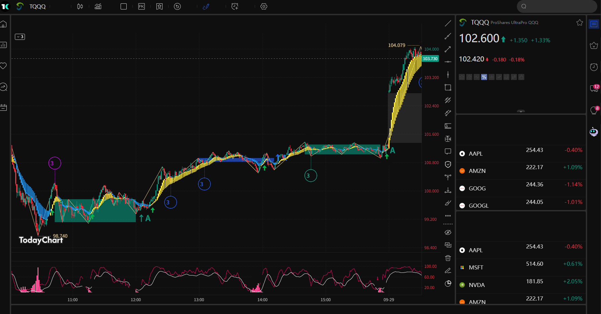Open the watchlist bookmark flag dropdown

[159, 6]
